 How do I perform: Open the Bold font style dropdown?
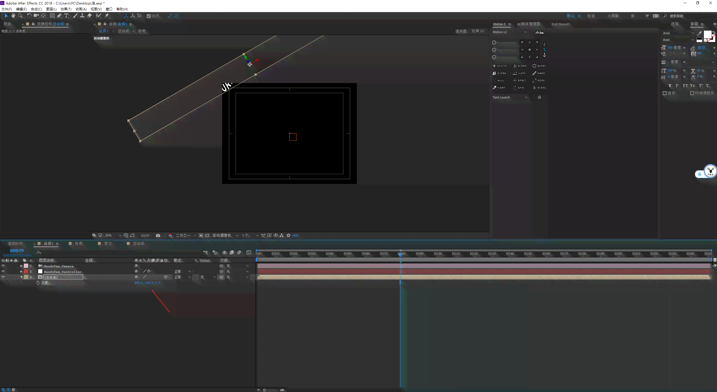[x=678, y=40]
